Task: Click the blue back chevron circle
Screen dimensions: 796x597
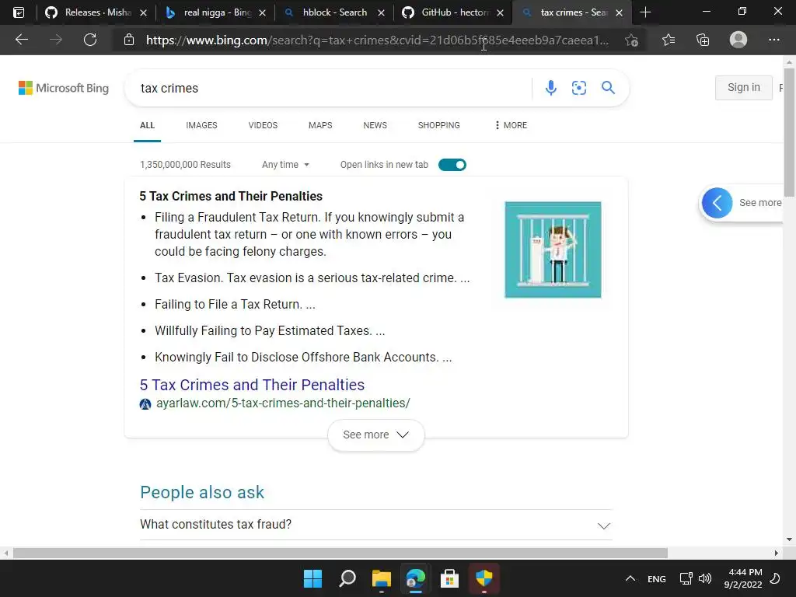Action: pyautogui.click(x=717, y=203)
